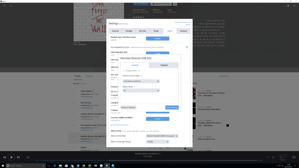
Task: Open search with the magnifier icon
Action: (x=294, y=6)
